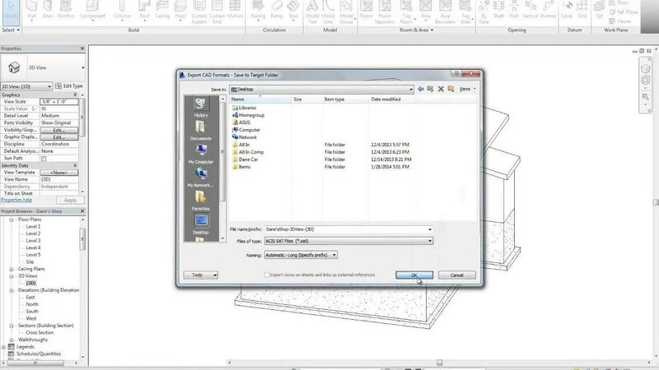Select Cross Section in Project Browser

[x=40, y=333]
